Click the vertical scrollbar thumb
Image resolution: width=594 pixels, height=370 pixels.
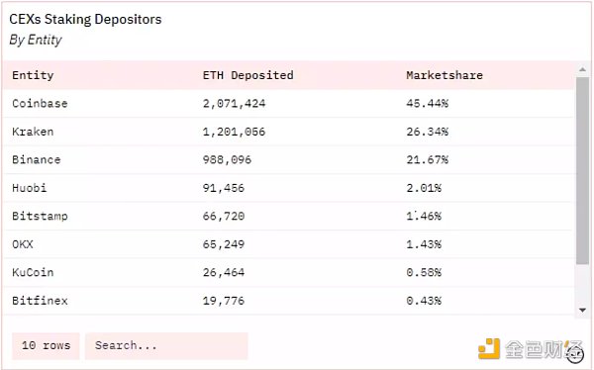583,170
